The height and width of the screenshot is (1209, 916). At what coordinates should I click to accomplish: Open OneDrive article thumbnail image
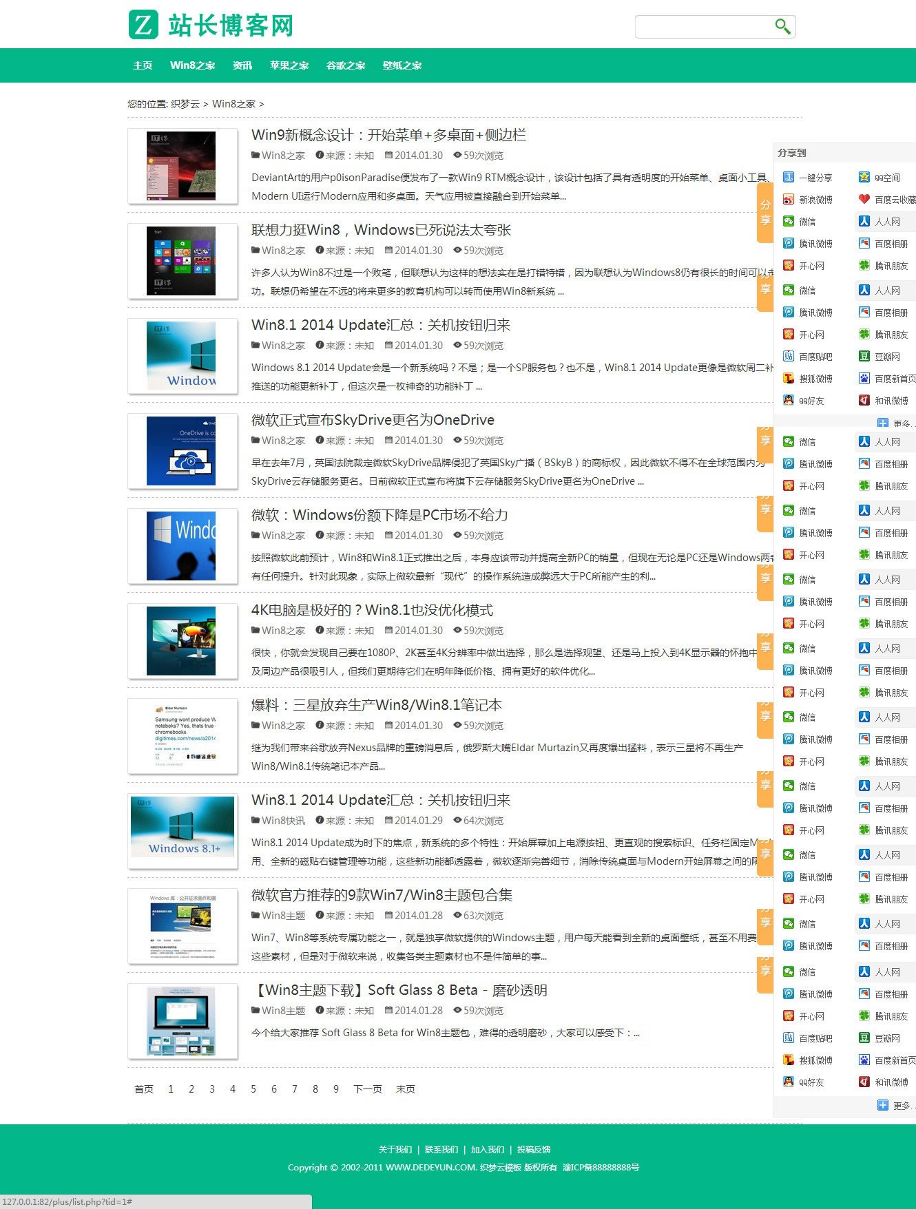(183, 452)
